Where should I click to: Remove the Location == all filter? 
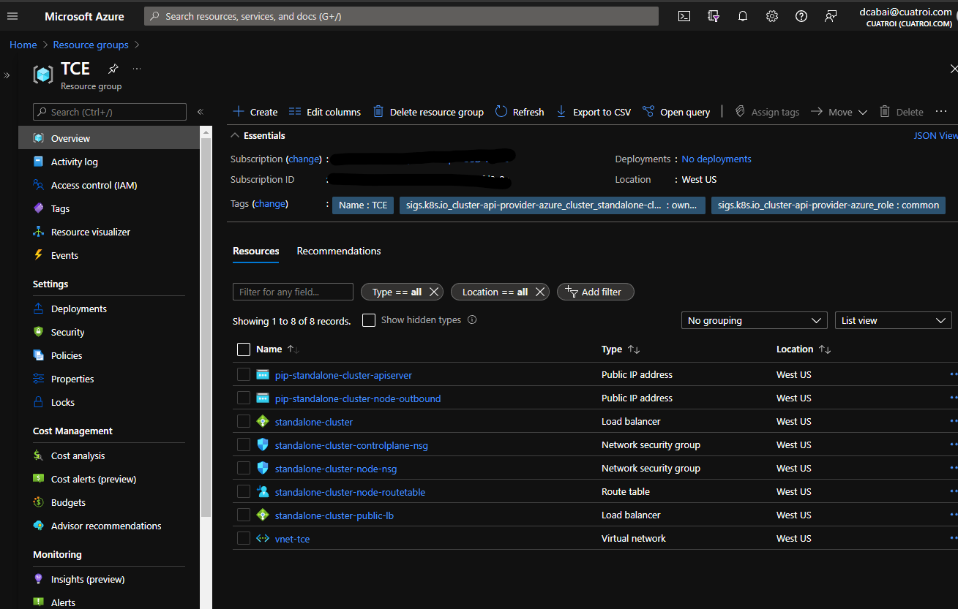click(539, 292)
